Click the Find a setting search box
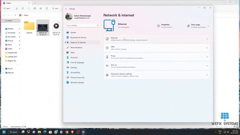The image size is (240, 135). tap(82, 25)
